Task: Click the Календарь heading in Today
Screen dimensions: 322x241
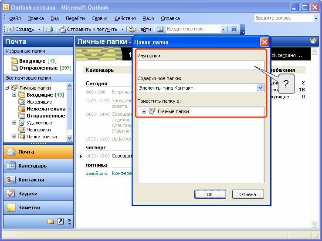Action: pyautogui.click(x=100, y=70)
